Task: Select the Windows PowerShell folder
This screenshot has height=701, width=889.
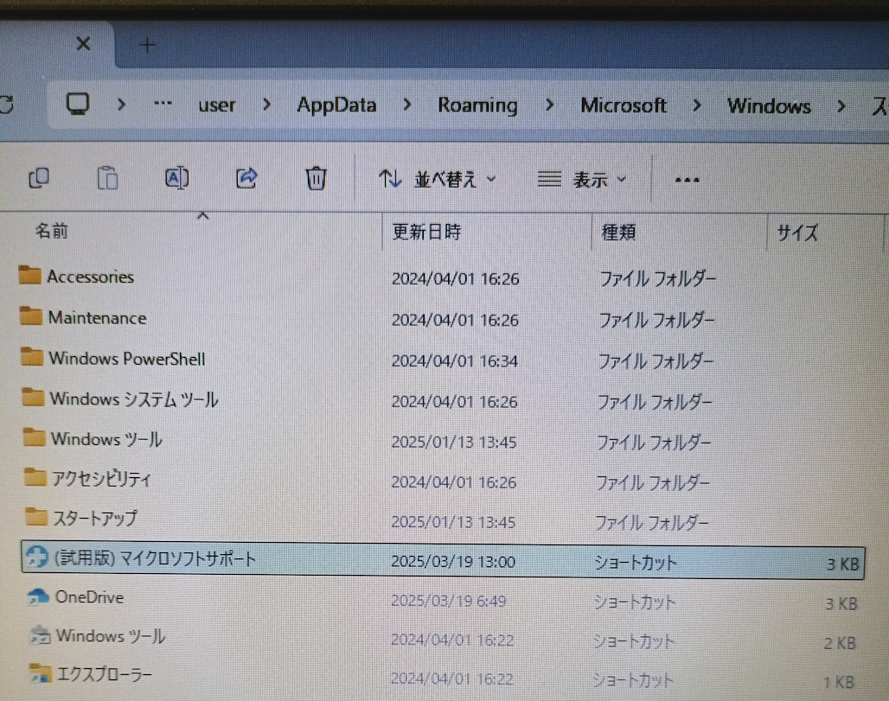Action: pyautogui.click(x=126, y=358)
